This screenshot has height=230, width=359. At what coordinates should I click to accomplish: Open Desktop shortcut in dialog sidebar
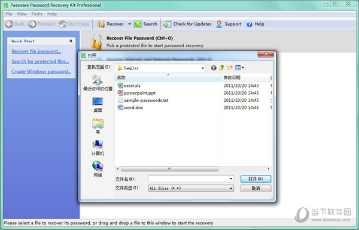coord(98,104)
